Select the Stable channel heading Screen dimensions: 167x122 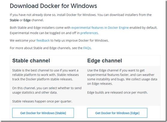coord(31,61)
